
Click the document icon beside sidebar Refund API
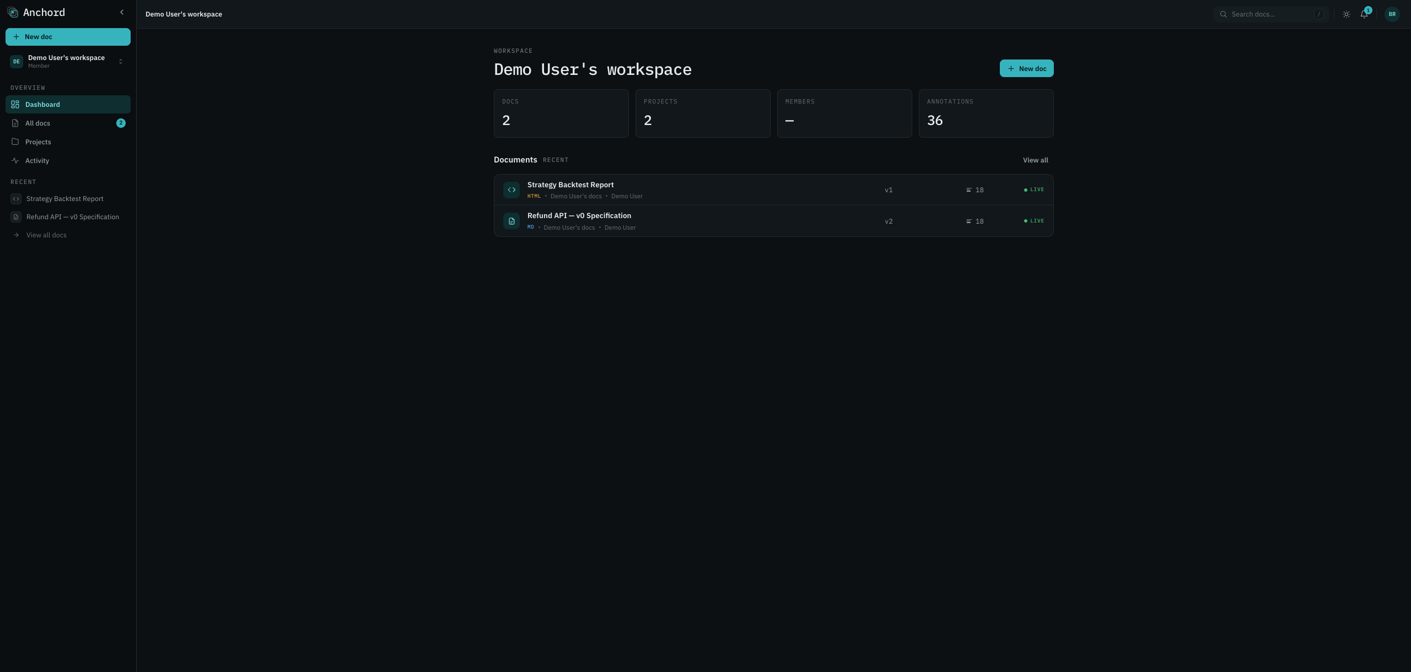coord(16,217)
